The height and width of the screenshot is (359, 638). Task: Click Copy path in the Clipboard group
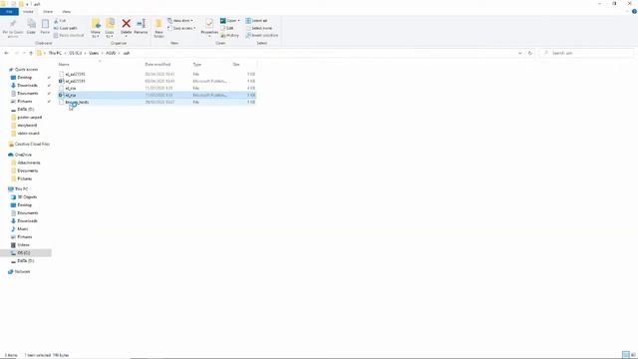(65, 28)
